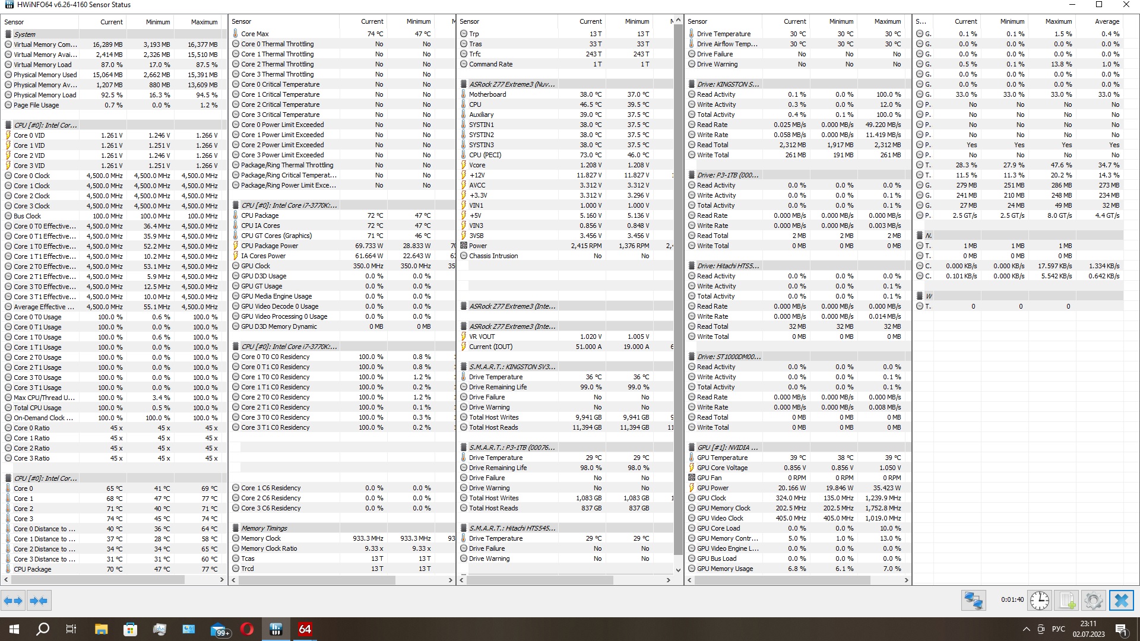Click the expand columns arrows button
The width and height of the screenshot is (1140, 641).
13,601
